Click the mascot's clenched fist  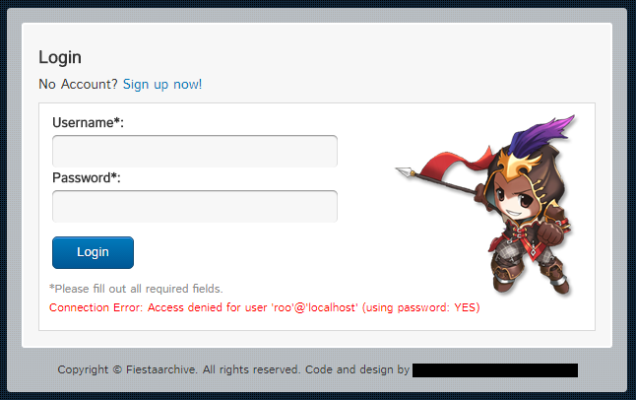tap(548, 233)
